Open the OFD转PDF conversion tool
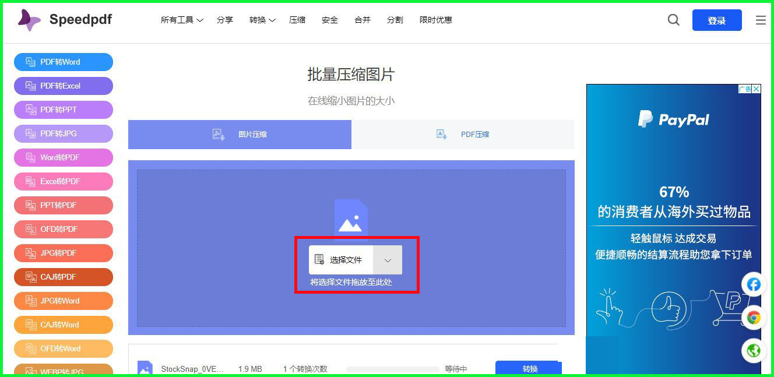This screenshot has height=377, width=774. pyautogui.click(x=63, y=229)
